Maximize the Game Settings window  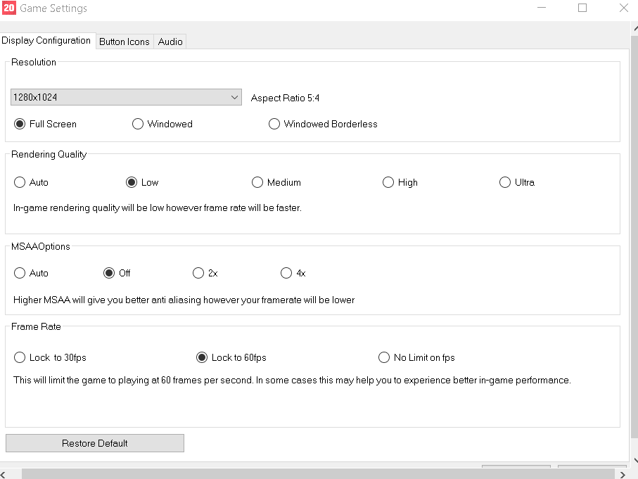(582, 8)
